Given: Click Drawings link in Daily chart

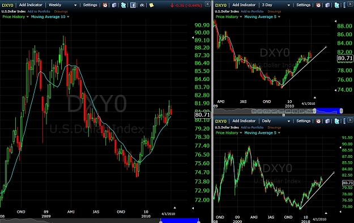Looking at the screenshot, I should pyautogui.click(x=274, y=127).
